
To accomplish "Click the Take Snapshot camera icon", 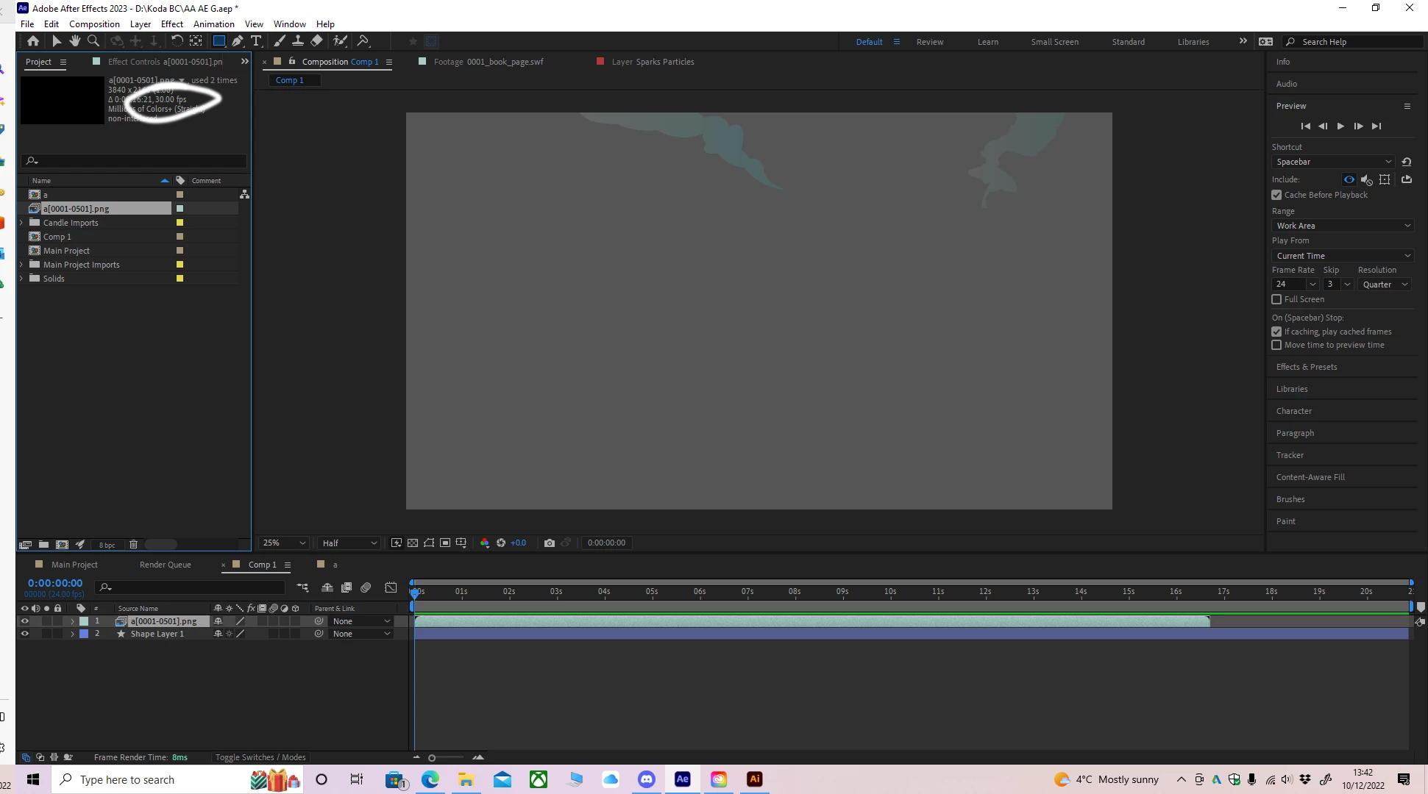I will click(x=549, y=543).
